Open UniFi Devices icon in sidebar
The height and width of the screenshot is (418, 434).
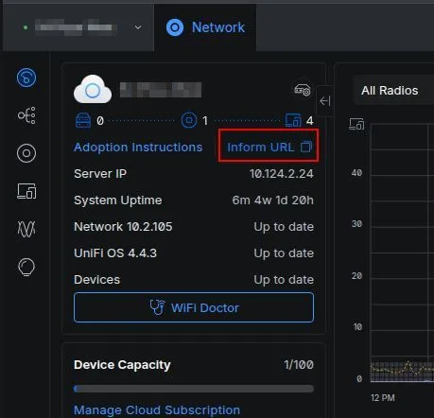pyautogui.click(x=26, y=153)
